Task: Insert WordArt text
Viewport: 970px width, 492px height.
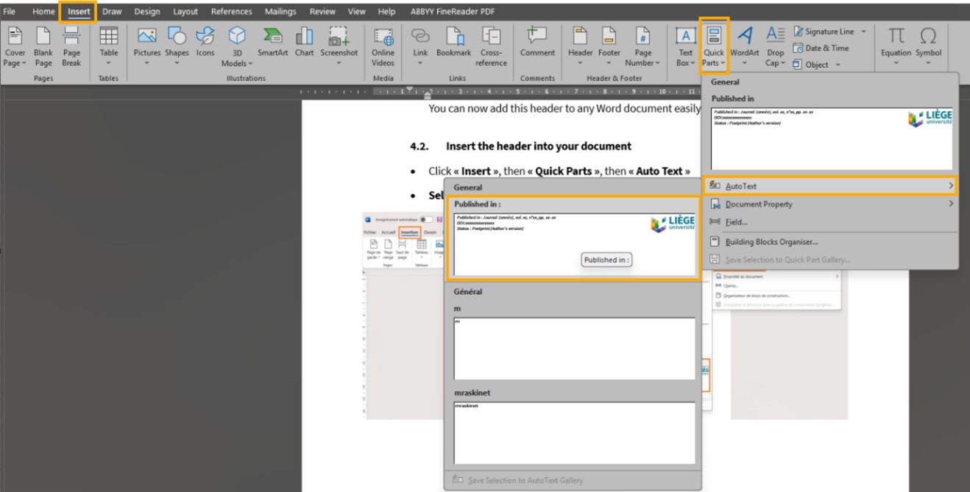Action: click(x=745, y=47)
